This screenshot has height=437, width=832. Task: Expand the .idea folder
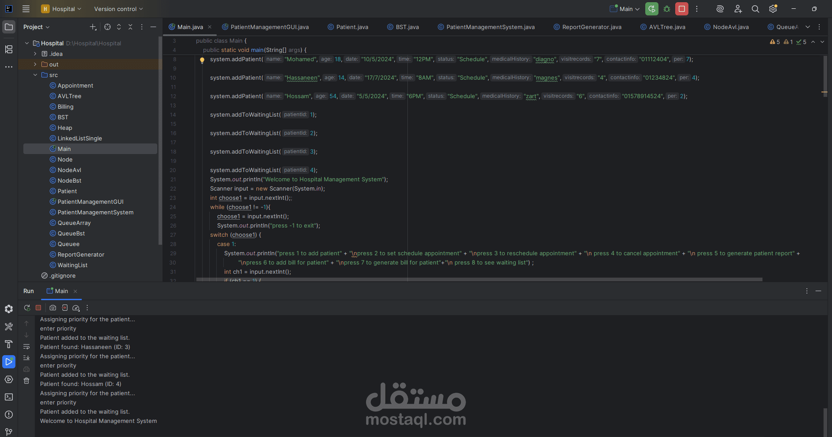[x=35, y=54]
